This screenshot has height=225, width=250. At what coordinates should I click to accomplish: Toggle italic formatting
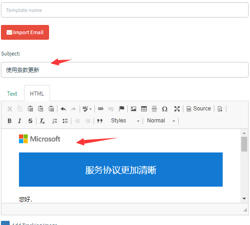[19, 121]
